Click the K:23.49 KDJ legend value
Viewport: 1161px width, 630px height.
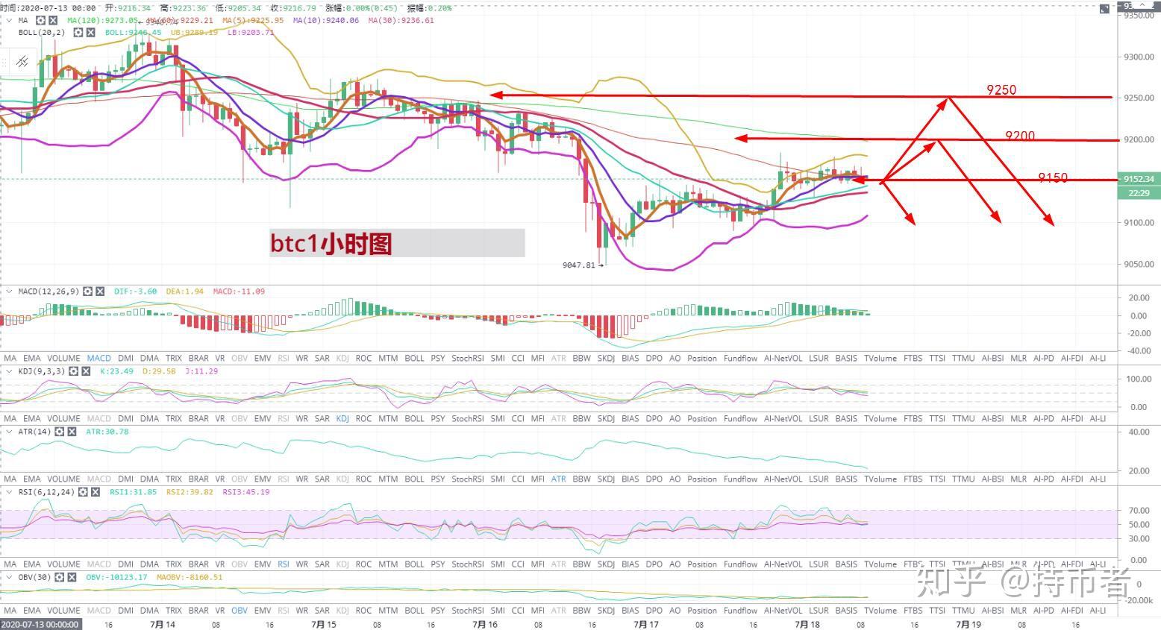tap(116, 371)
